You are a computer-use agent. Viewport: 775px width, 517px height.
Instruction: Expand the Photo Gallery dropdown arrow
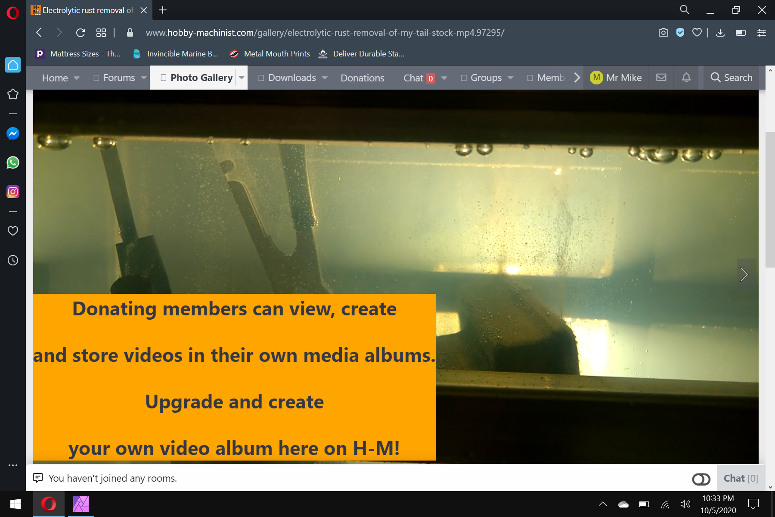(242, 78)
